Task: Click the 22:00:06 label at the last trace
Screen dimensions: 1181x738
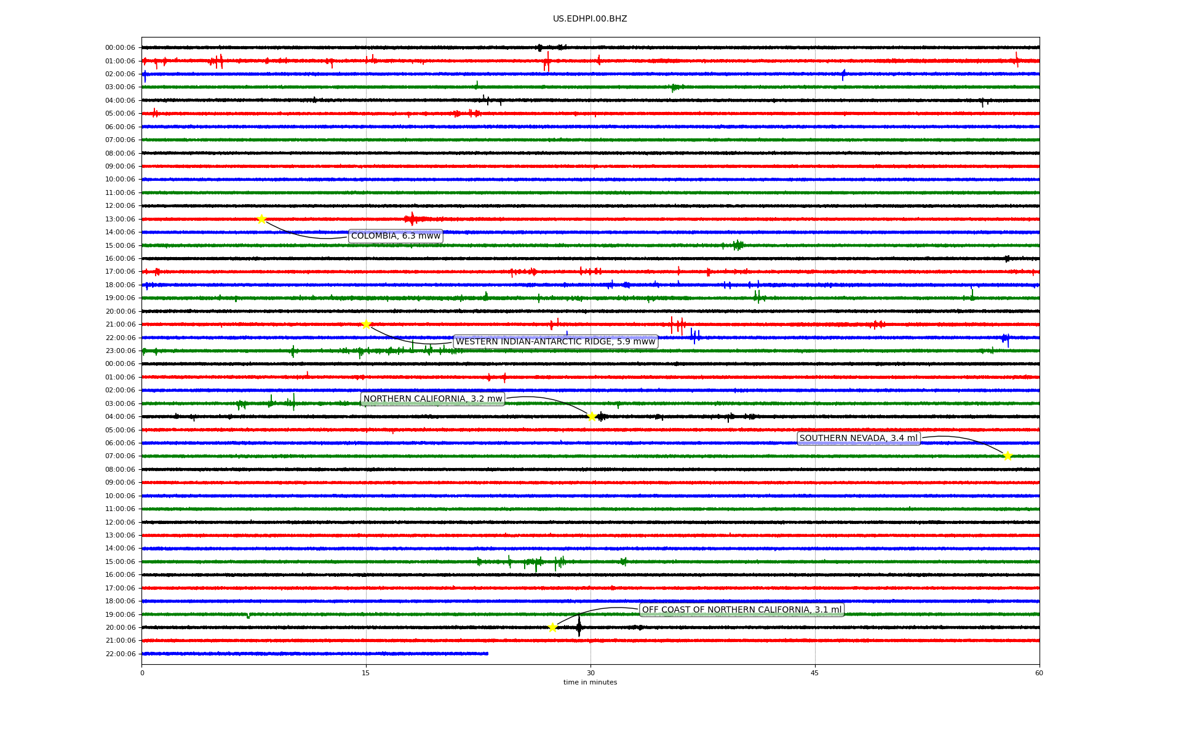Action: click(x=120, y=654)
